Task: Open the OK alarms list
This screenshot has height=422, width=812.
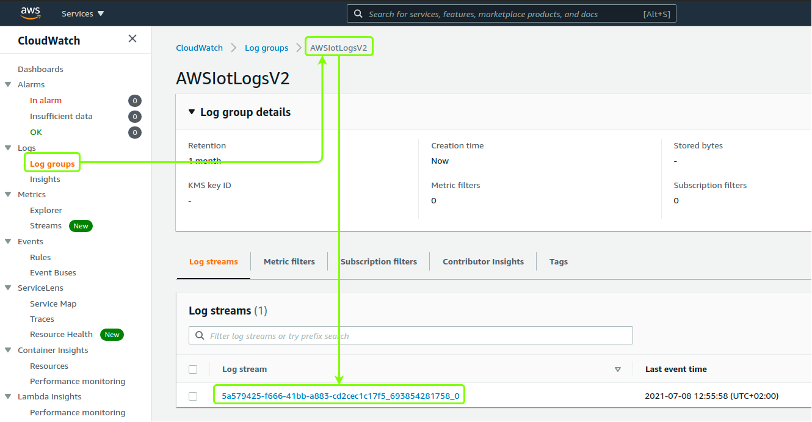Action: (36, 132)
